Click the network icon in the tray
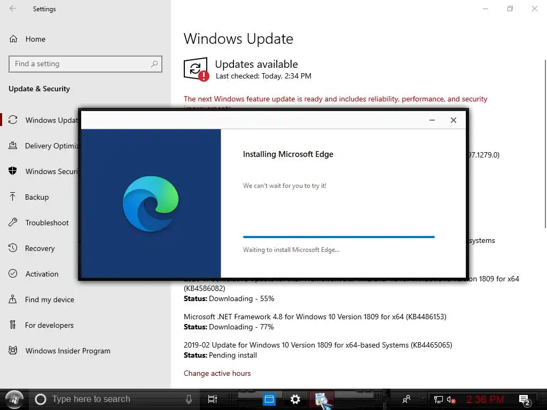This screenshot has height=410, width=547. point(438,399)
